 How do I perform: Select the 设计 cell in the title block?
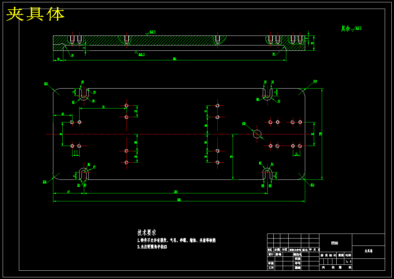pos(271,254)
